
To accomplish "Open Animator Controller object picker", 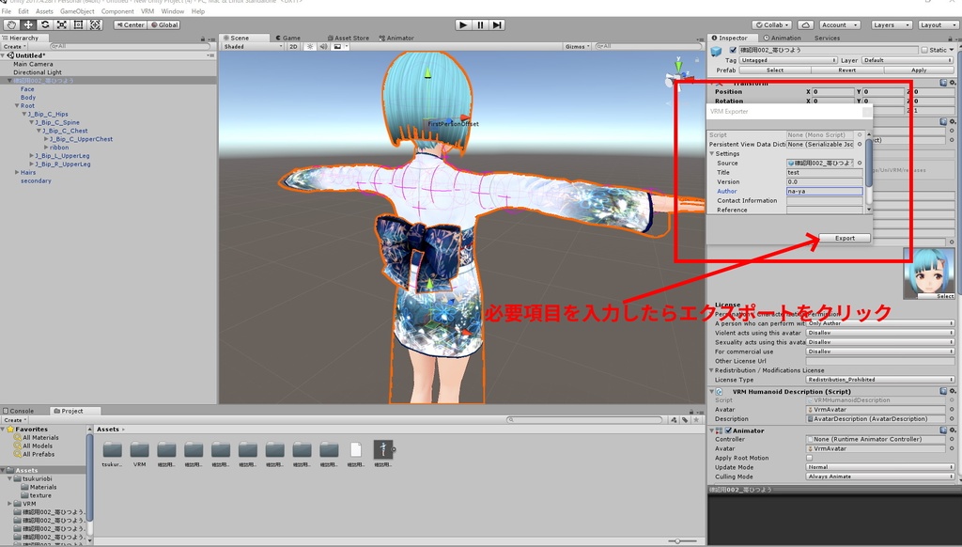I will pos(952,440).
